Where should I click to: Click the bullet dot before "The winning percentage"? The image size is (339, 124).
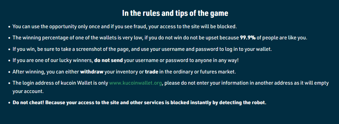click(x=9, y=38)
